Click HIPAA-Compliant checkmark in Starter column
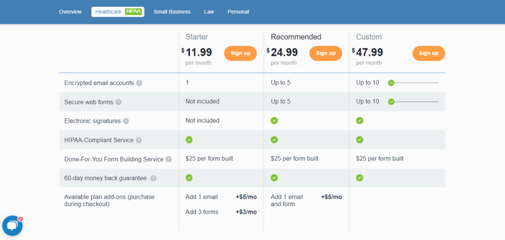Screen dimensions: 505x240 (189, 140)
